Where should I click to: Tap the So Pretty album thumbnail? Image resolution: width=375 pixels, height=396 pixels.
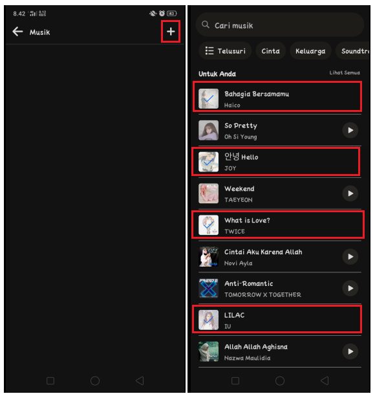(x=208, y=130)
